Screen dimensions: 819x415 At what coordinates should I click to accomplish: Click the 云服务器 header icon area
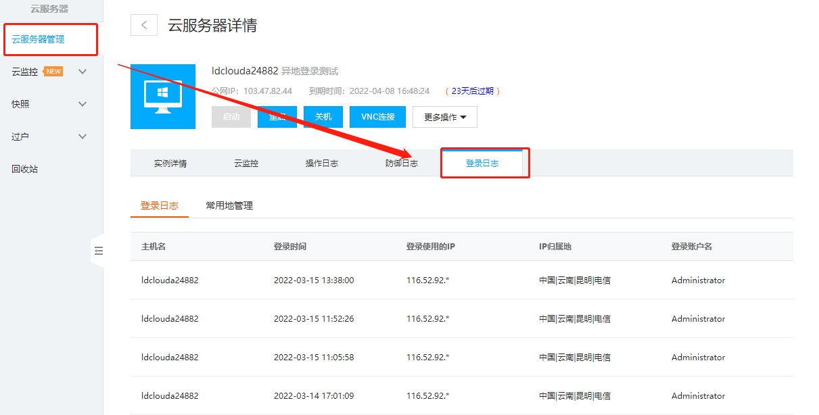coord(49,9)
